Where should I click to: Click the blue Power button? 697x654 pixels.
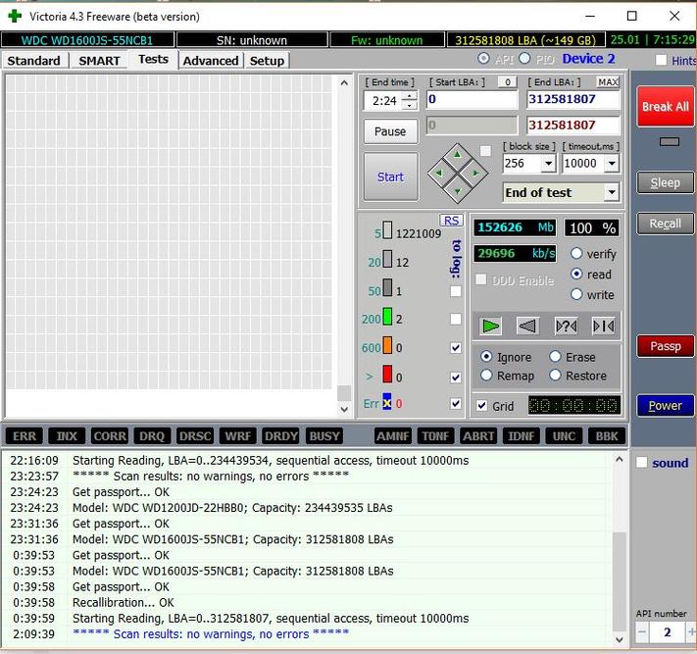(665, 406)
